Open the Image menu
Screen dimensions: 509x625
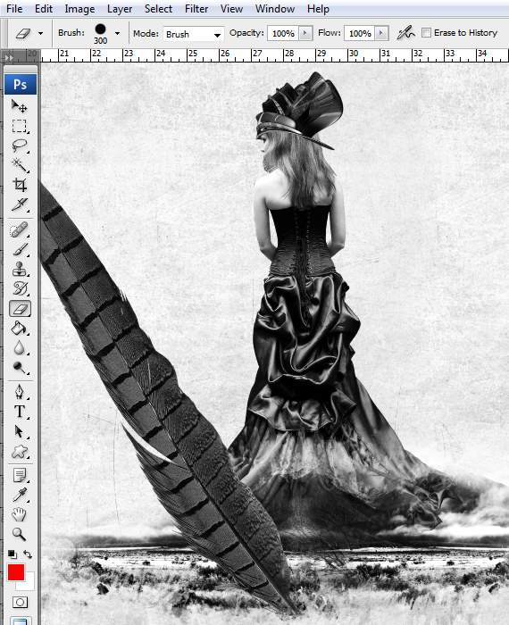(79, 9)
